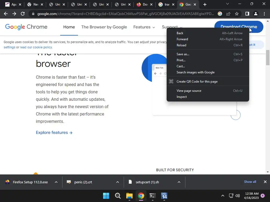Share this page using the share icon
Screen dimensions: 270x202
(x=228, y=14)
